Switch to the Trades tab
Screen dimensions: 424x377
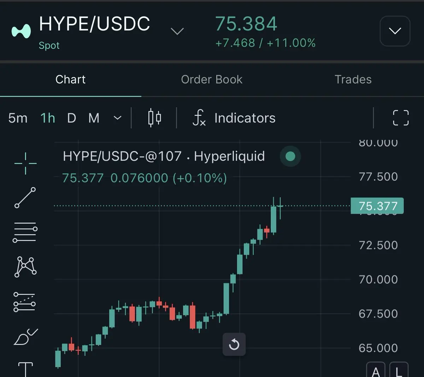click(x=353, y=79)
